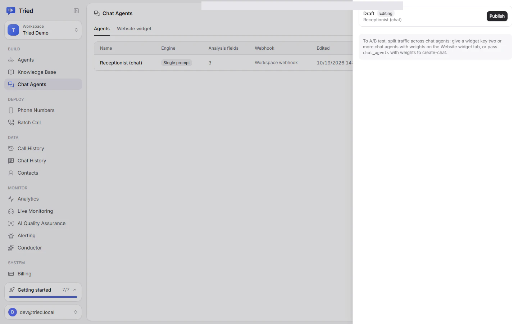Click the chat_agents code text
Screen dimensions: 518x324
(376, 53)
